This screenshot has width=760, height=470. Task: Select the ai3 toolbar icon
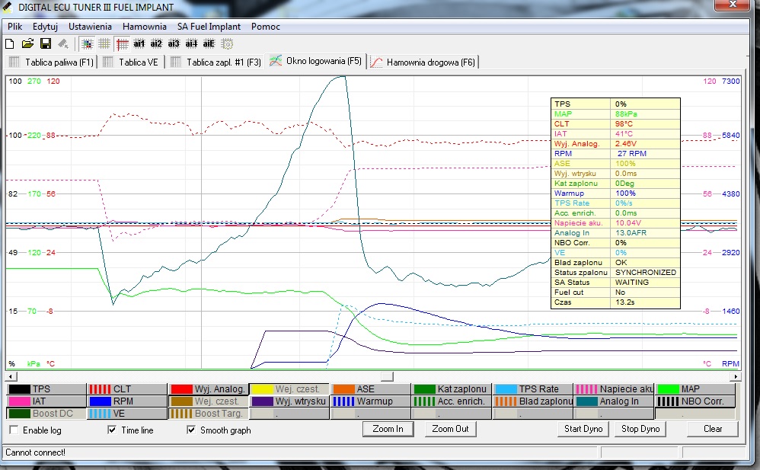pyautogui.click(x=174, y=44)
